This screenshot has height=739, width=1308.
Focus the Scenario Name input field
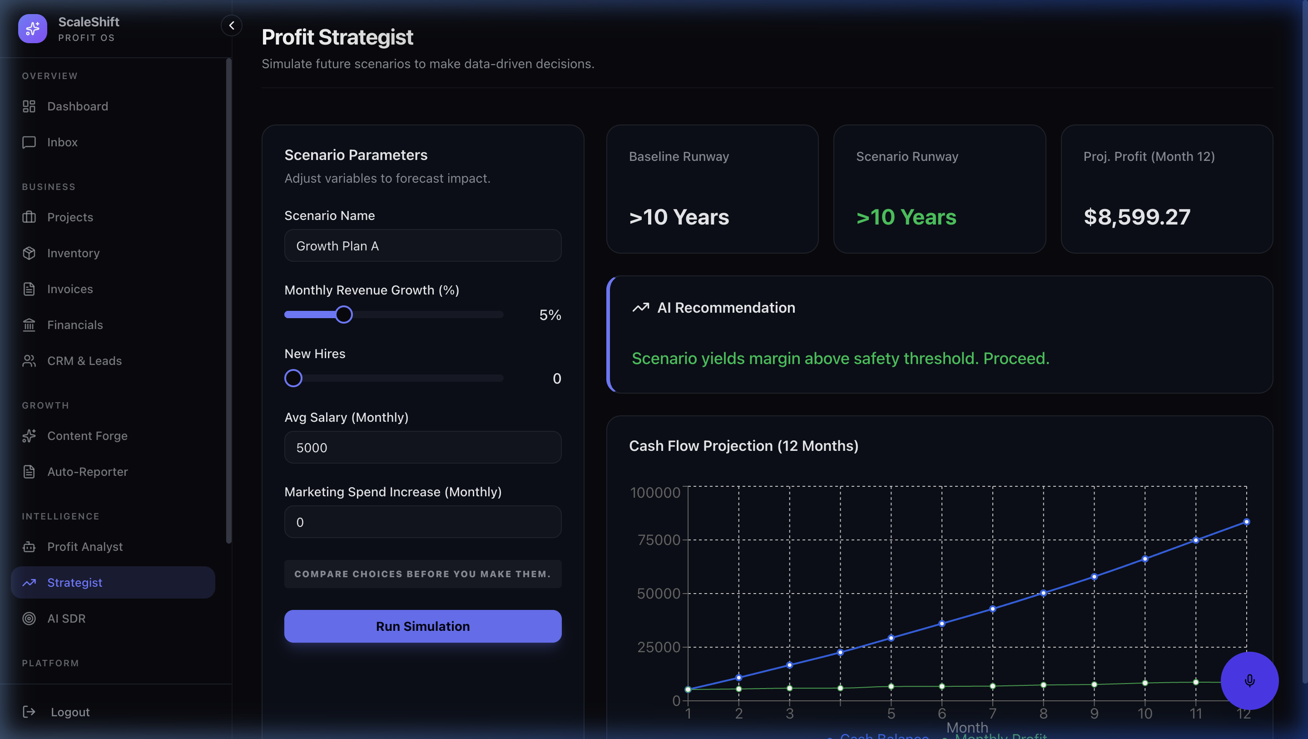coord(422,245)
